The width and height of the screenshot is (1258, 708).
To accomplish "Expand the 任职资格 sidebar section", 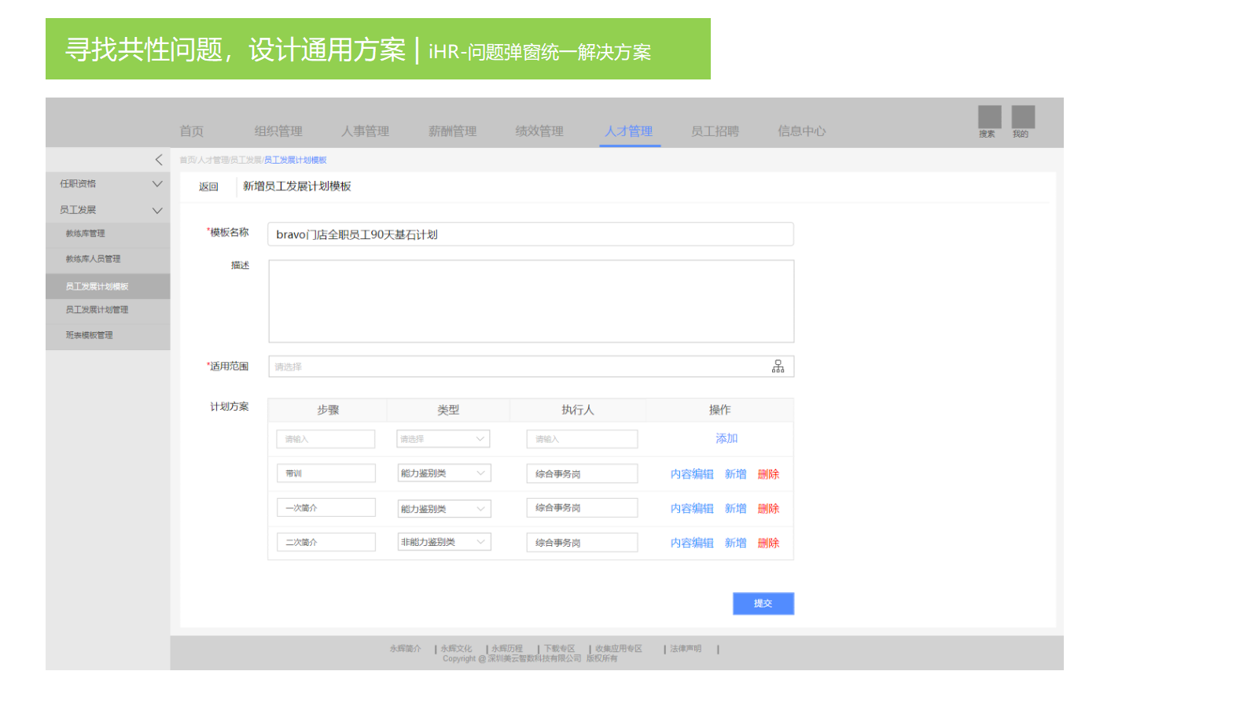I will click(x=157, y=184).
